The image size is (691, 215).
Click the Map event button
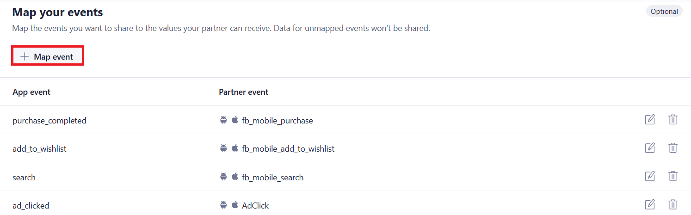click(x=48, y=56)
